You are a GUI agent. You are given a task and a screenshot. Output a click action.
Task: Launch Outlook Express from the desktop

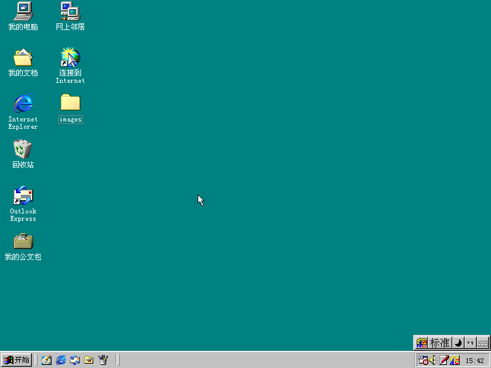coord(23,197)
